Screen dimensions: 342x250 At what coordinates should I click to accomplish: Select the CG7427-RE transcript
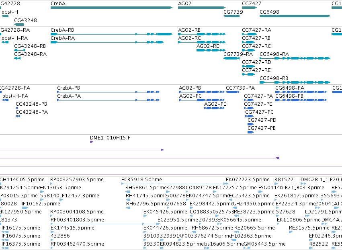(248, 74)
